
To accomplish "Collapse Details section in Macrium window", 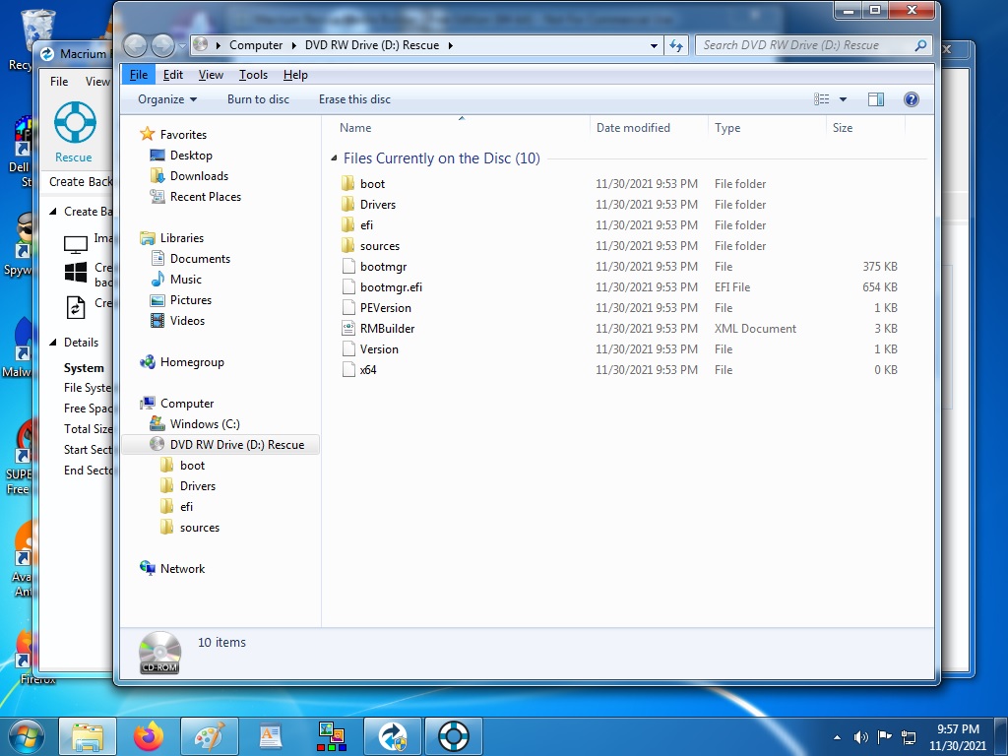I will [x=53, y=342].
